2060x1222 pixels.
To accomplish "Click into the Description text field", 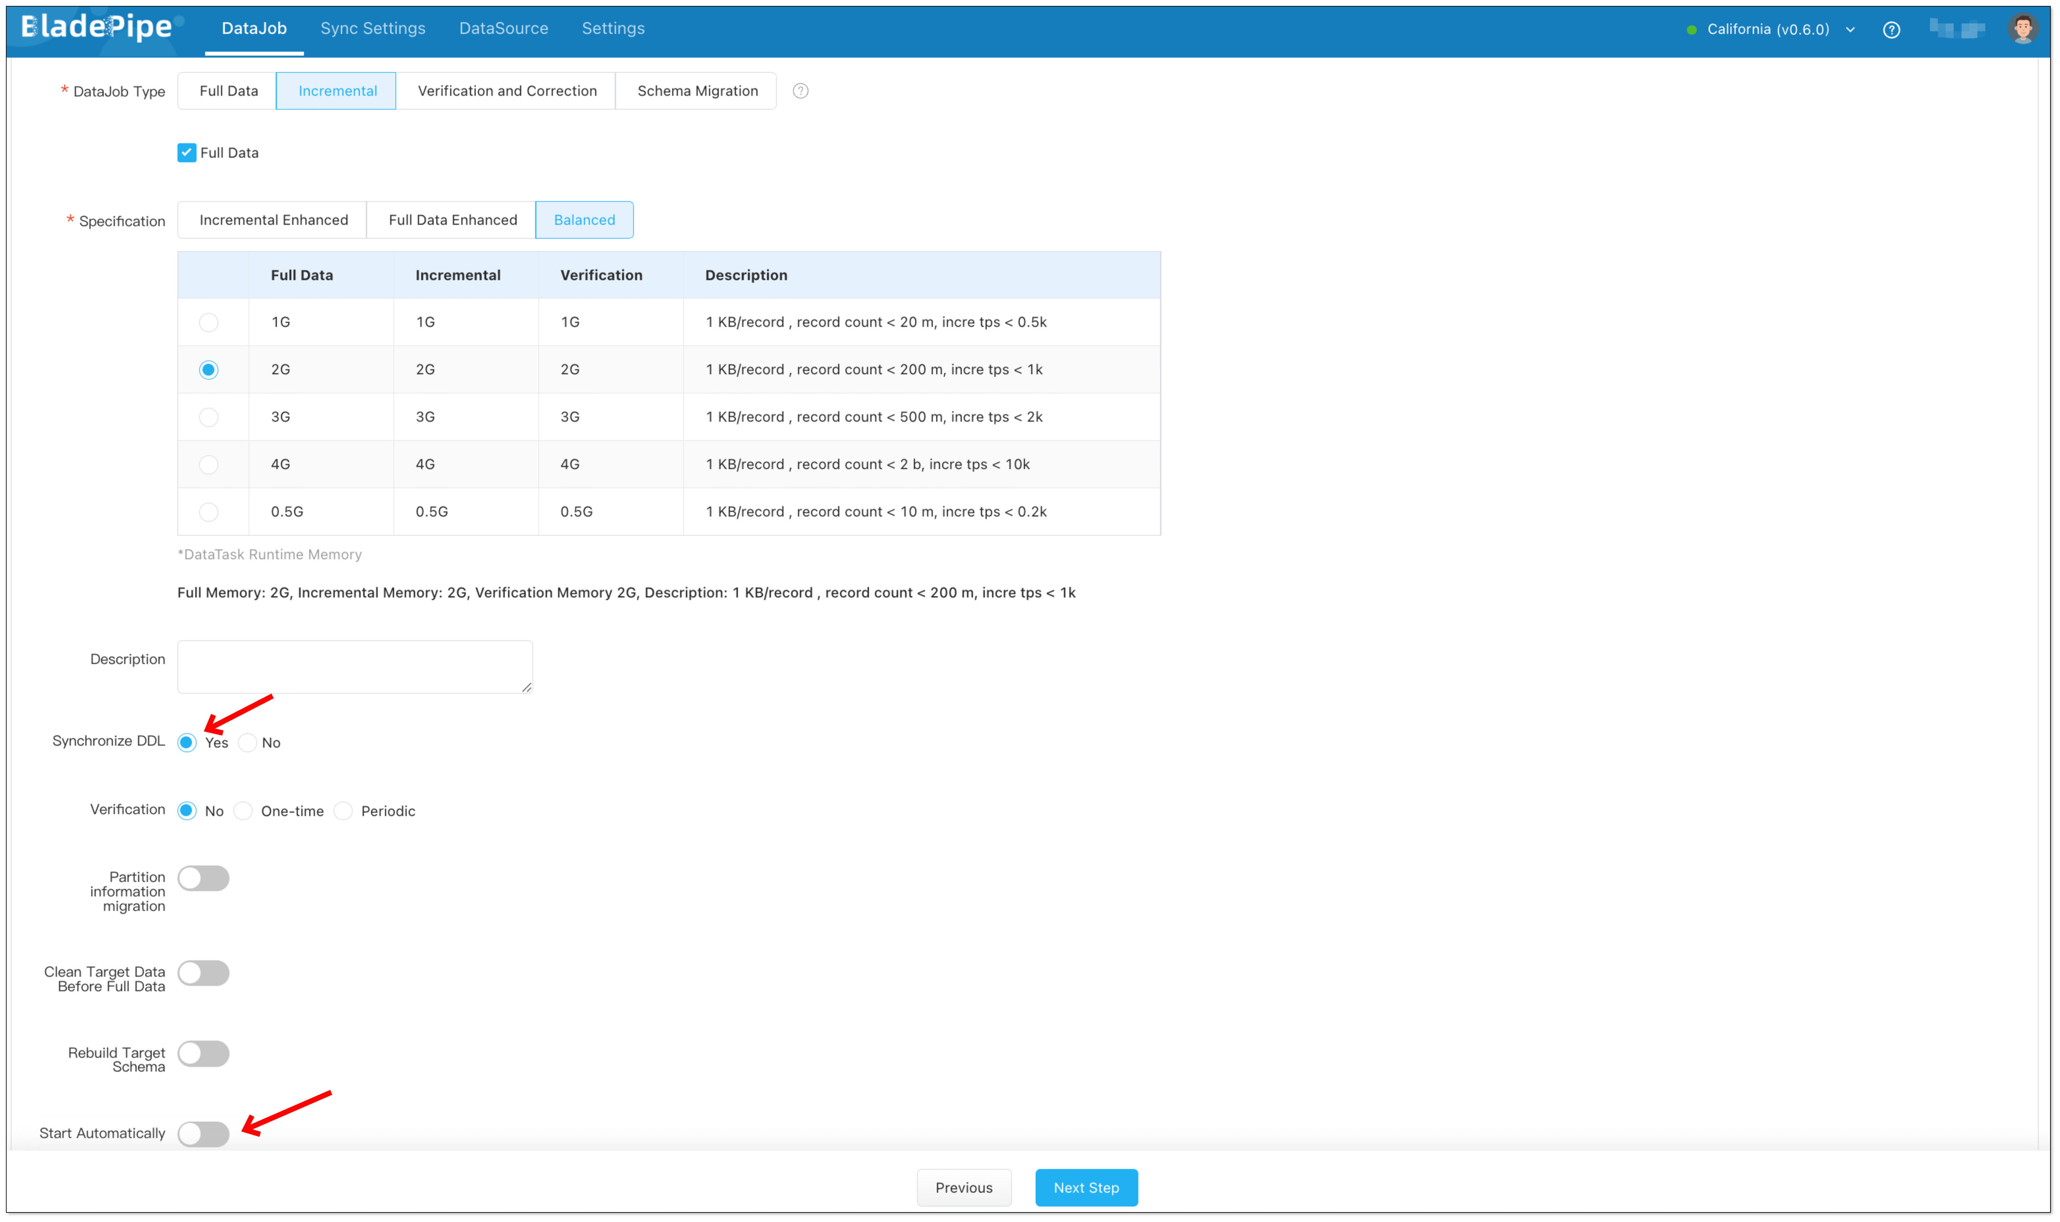I will [354, 666].
